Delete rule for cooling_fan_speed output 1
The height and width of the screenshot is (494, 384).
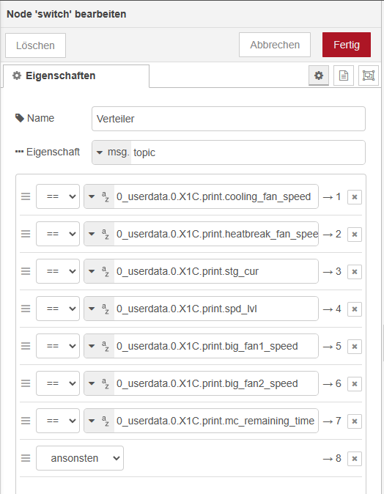(355, 197)
